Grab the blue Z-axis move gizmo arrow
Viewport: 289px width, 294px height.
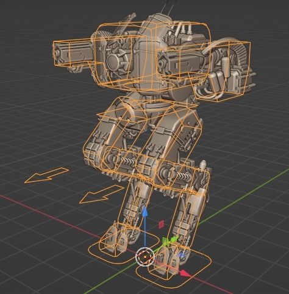(x=144, y=212)
